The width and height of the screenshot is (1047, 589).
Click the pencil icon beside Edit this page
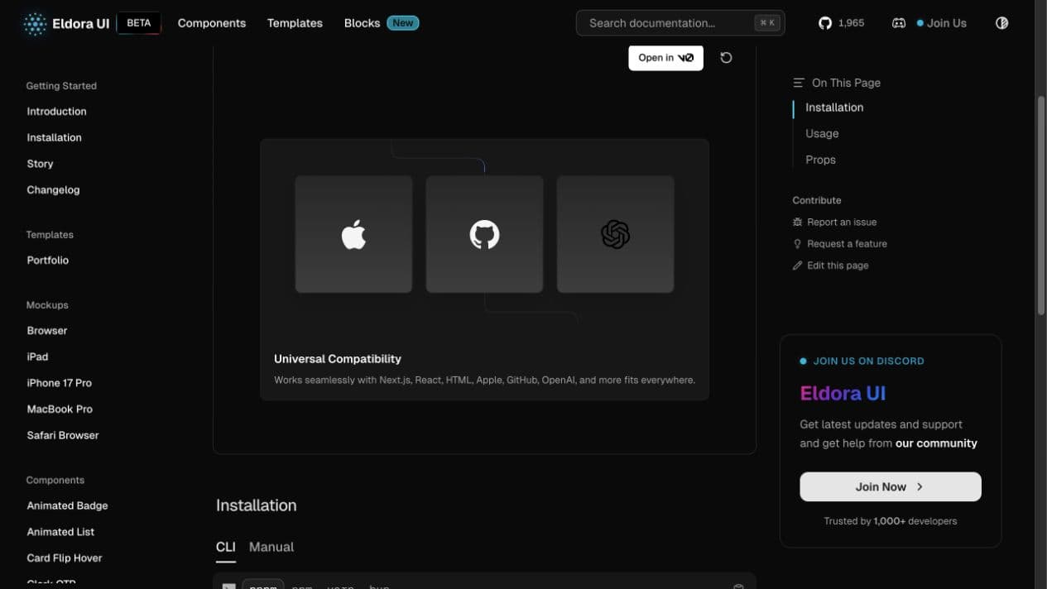click(797, 266)
